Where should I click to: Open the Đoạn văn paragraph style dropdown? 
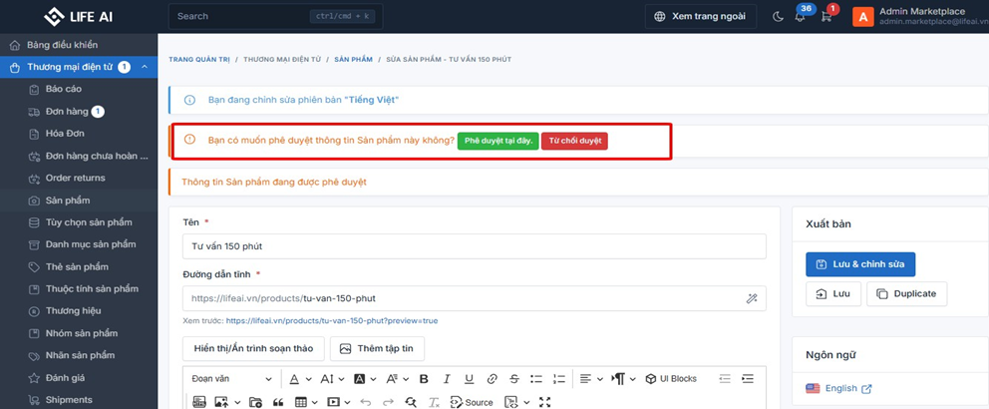(x=231, y=379)
